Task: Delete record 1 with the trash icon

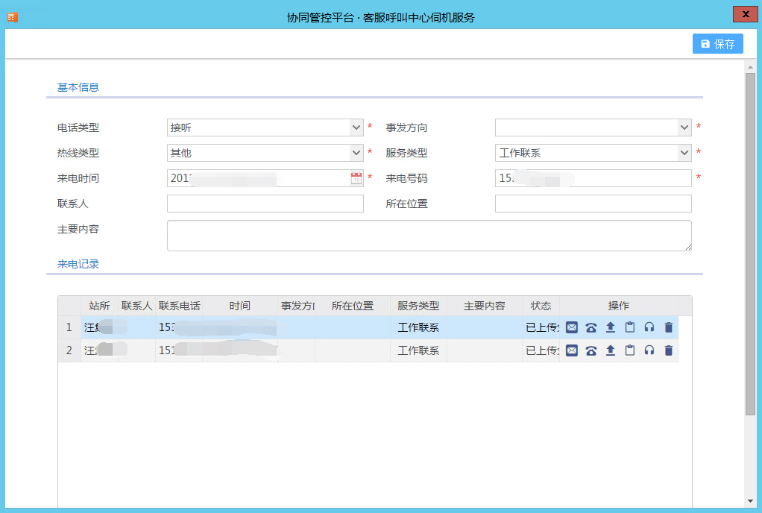Action: (x=669, y=327)
